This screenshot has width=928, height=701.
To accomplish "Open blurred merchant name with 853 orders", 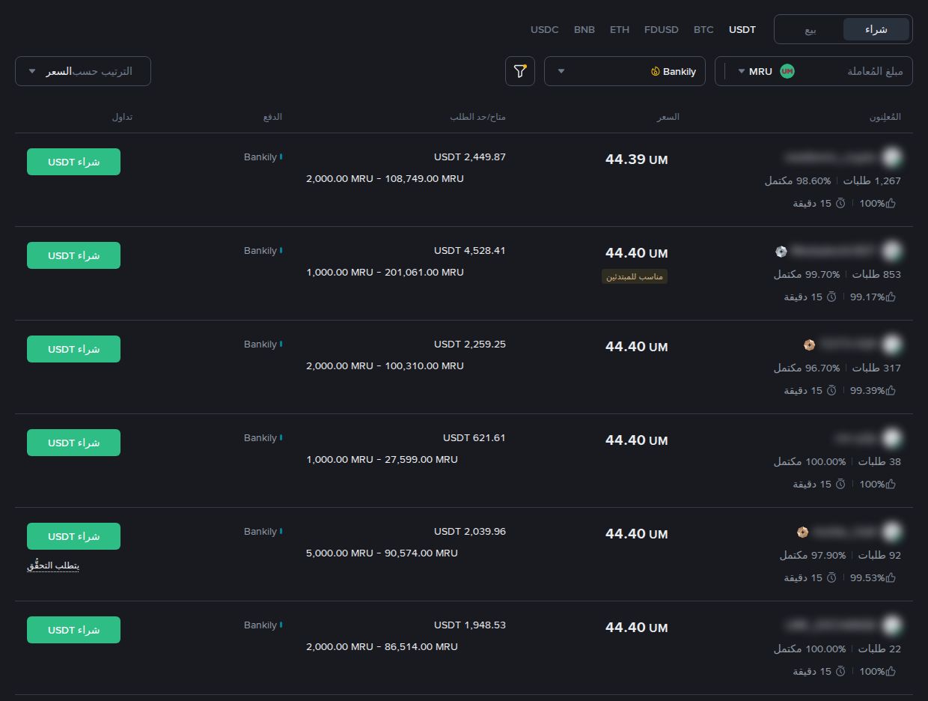I will (832, 251).
